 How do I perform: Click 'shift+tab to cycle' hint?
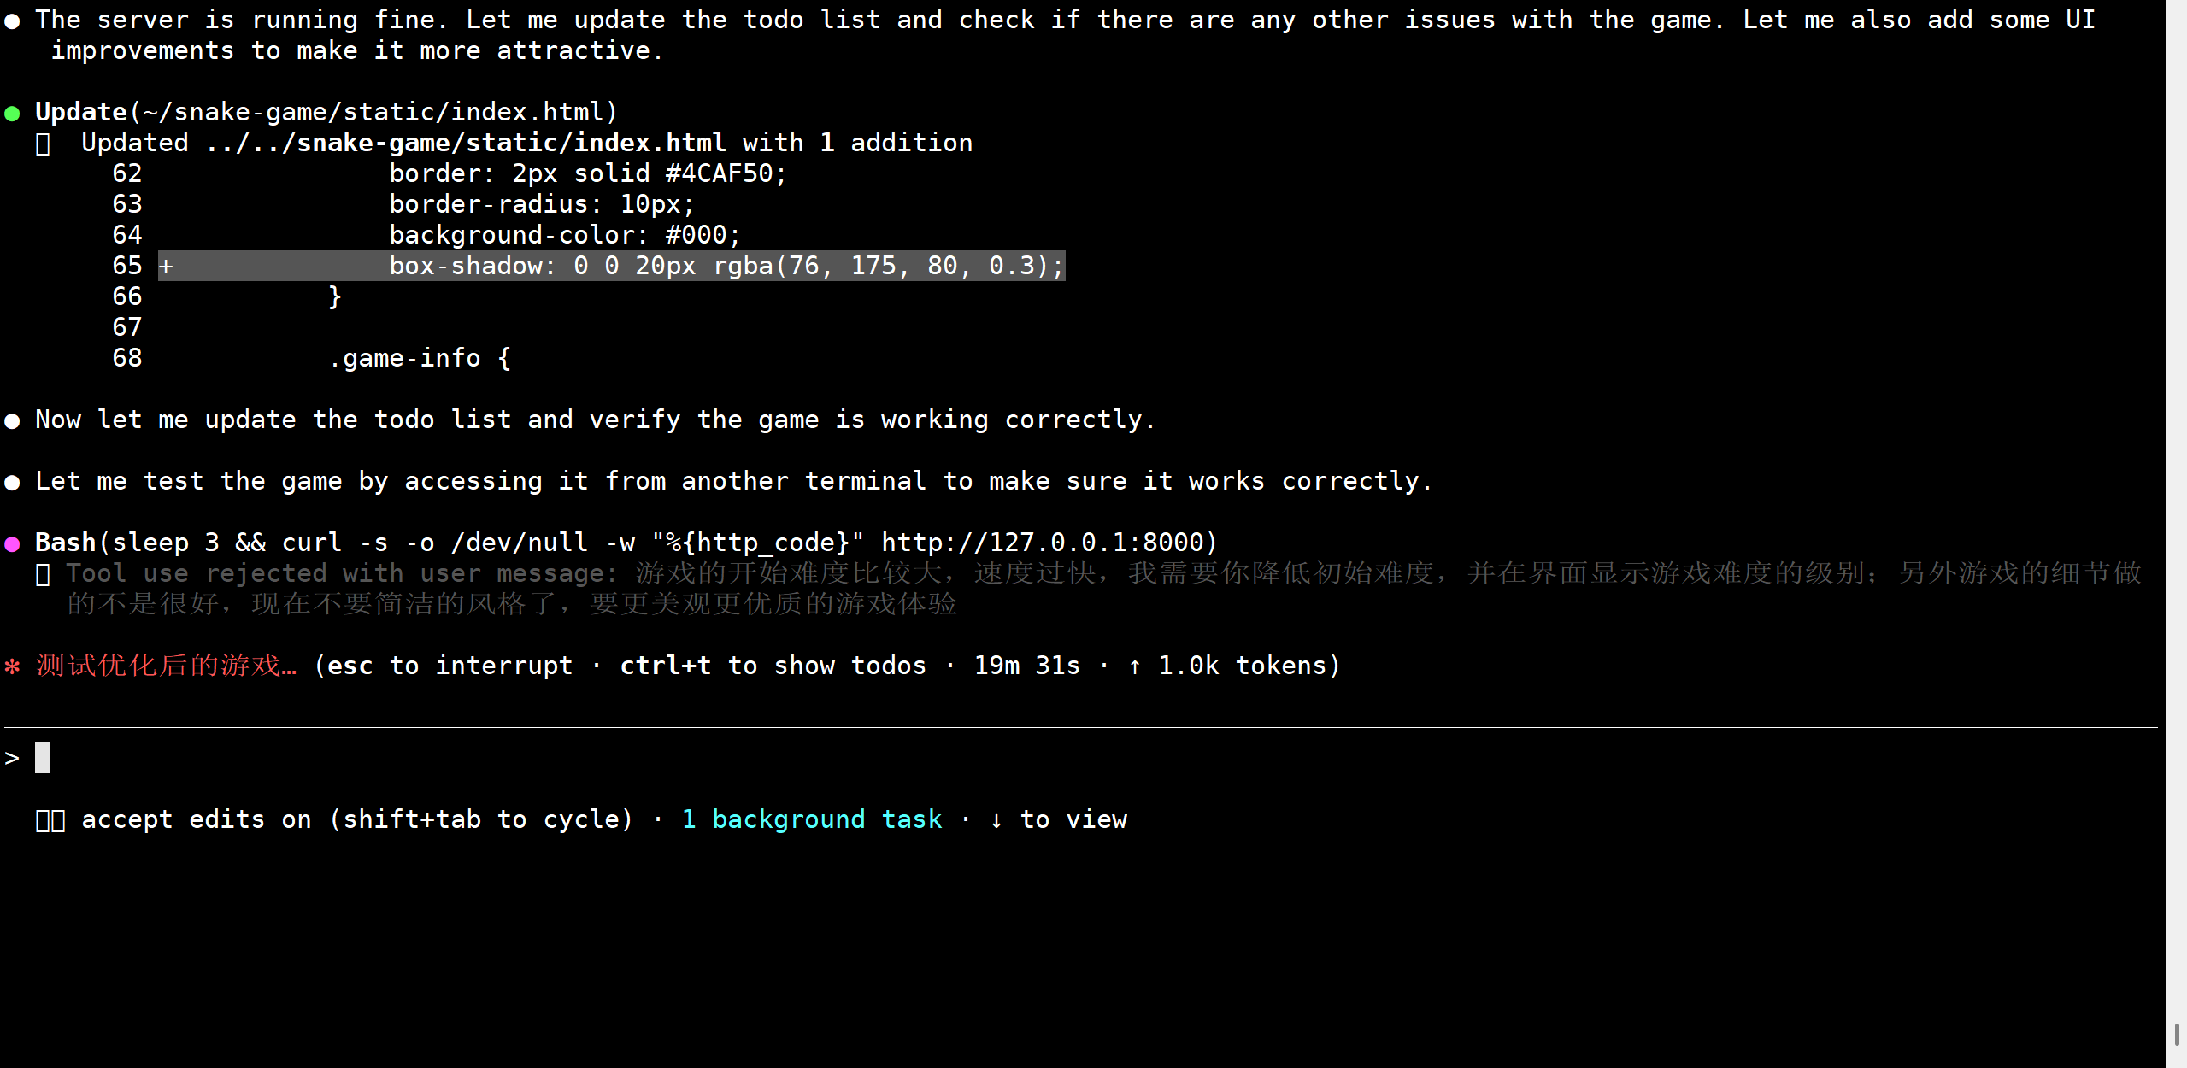(480, 820)
